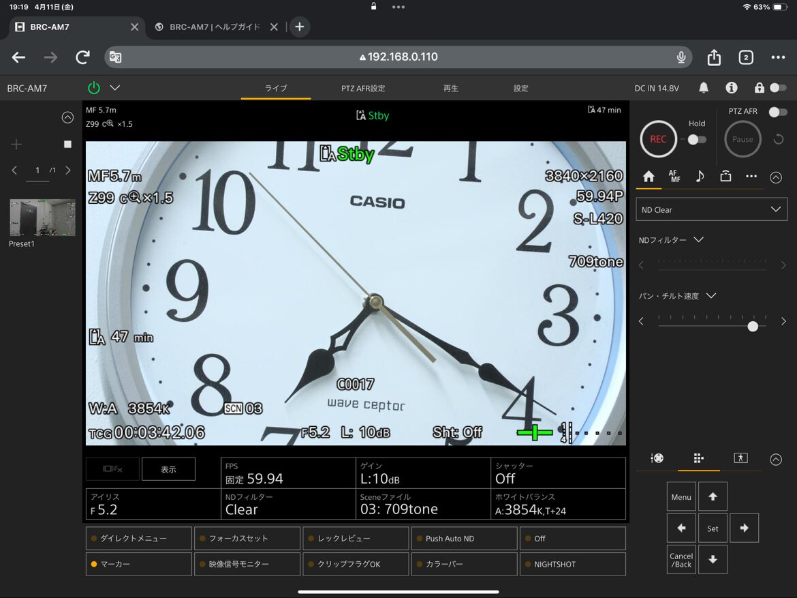Toggle the ダイレクトメニュー assignable button
This screenshot has width=797, height=598.
139,539
